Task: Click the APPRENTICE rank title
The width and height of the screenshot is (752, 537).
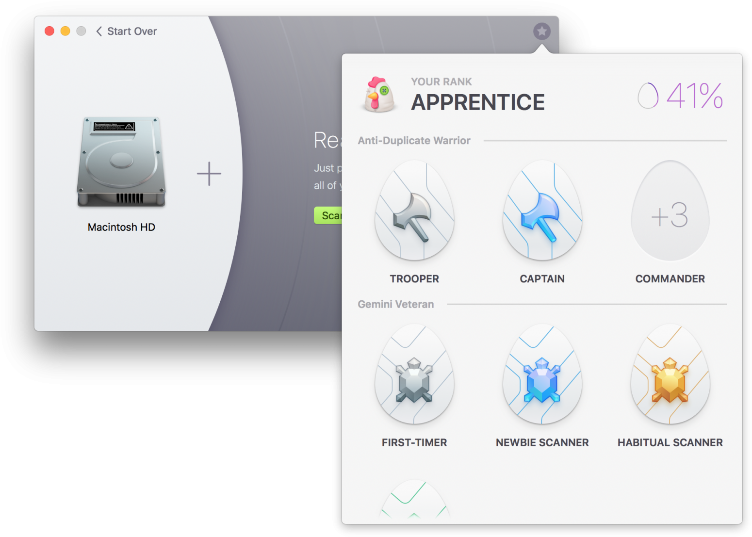Action: point(478,102)
